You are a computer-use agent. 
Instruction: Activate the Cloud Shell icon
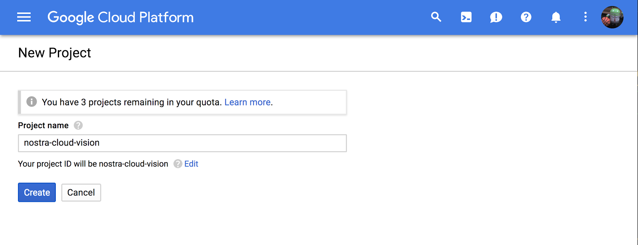click(x=466, y=17)
